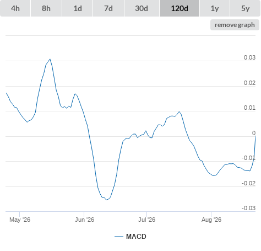View the 5y time range

click(x=246, y=8)
